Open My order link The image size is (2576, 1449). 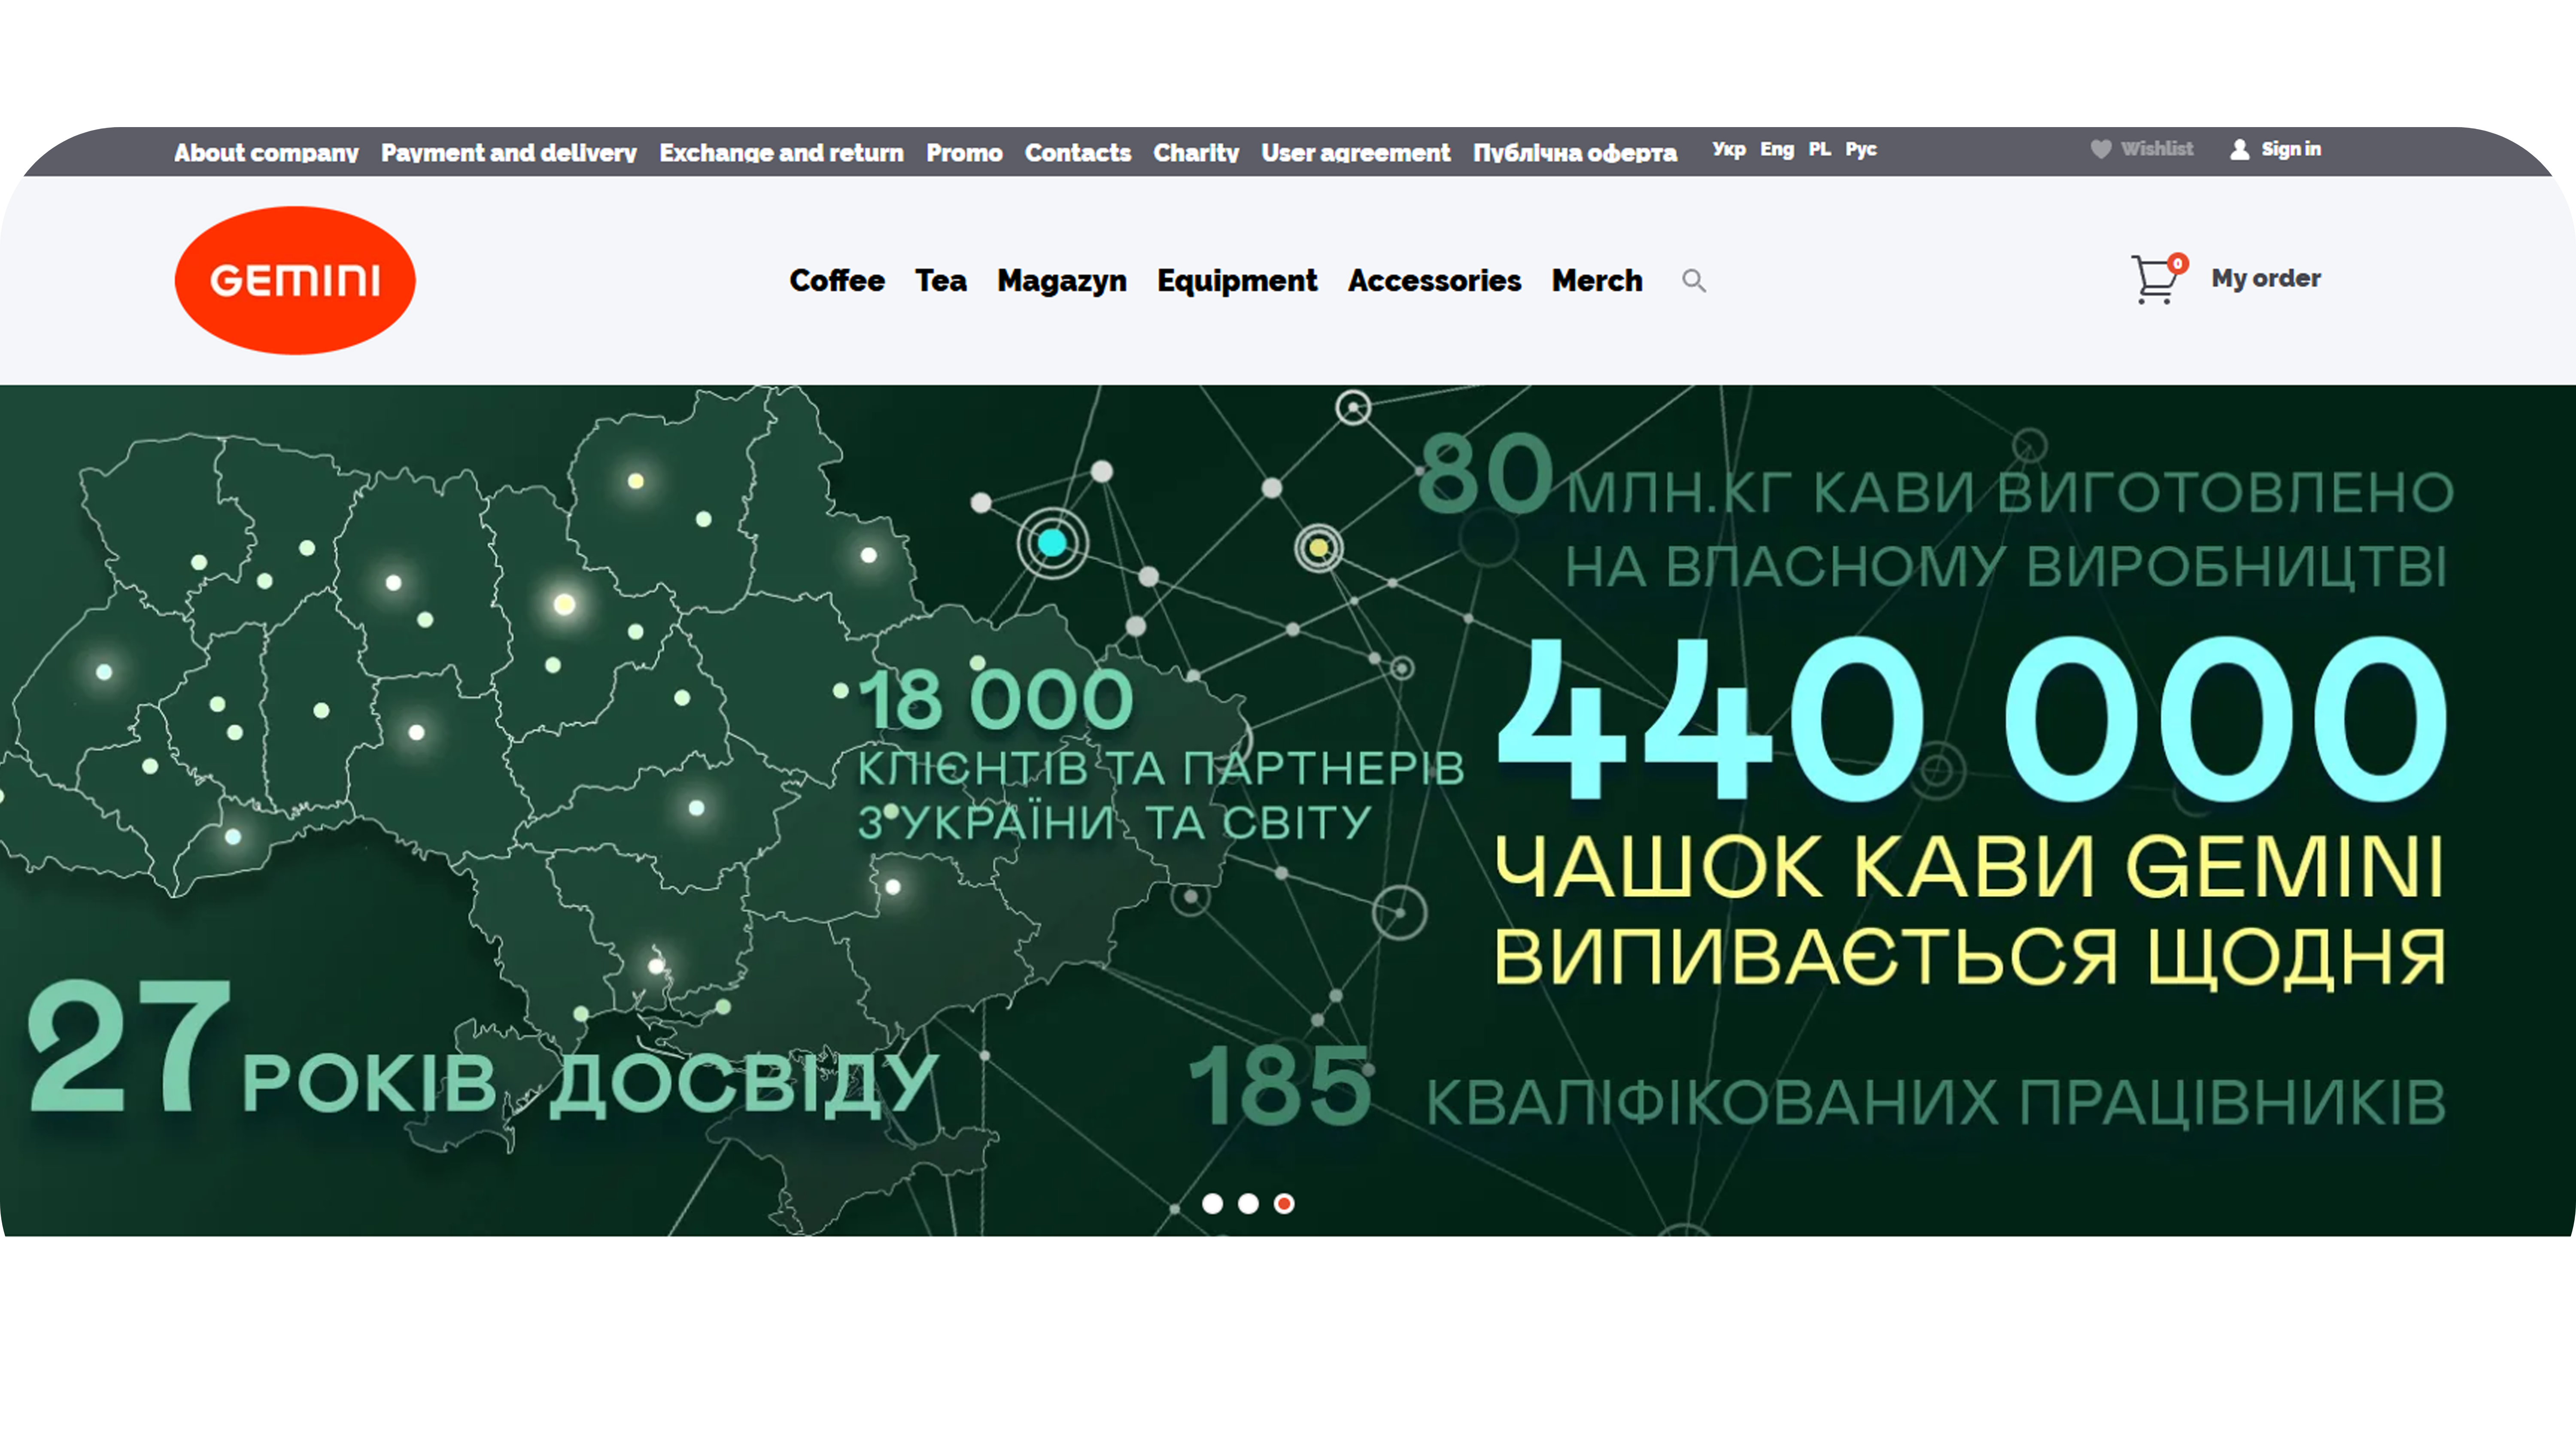pos(2266,278)
